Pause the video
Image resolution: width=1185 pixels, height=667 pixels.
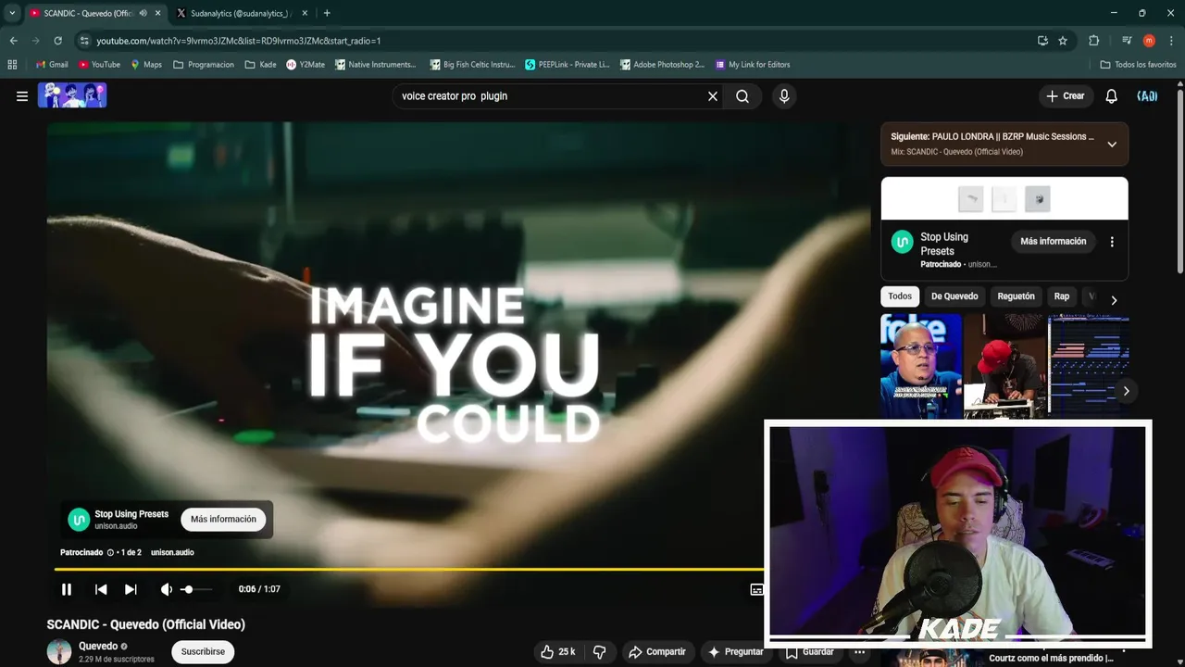pyautogui.click(x=67, y=589)
